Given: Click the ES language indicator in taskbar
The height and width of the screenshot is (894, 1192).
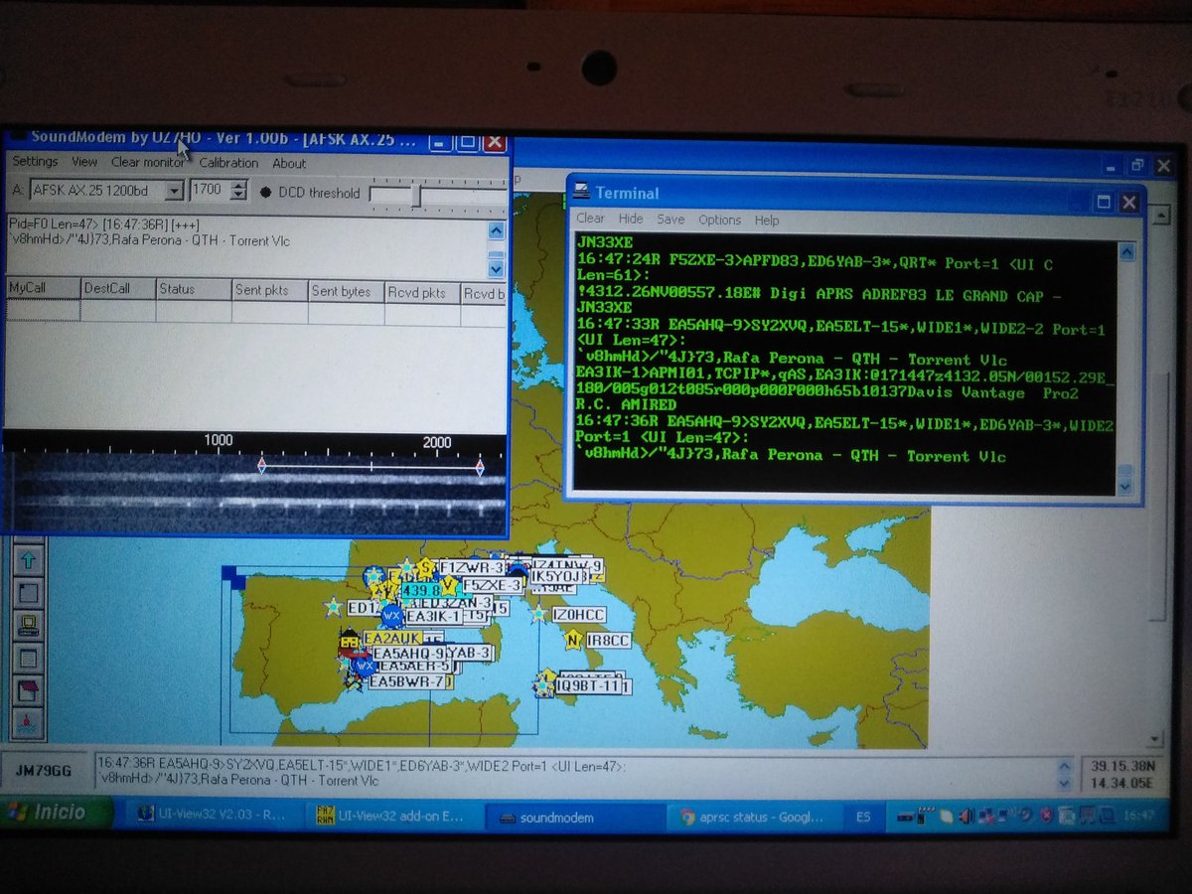Looking at the screenshot, I should coord(863,817).
